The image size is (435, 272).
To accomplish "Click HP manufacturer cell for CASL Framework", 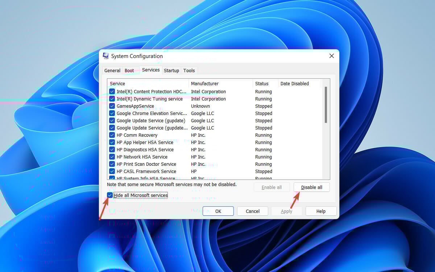I will point(194,172).
